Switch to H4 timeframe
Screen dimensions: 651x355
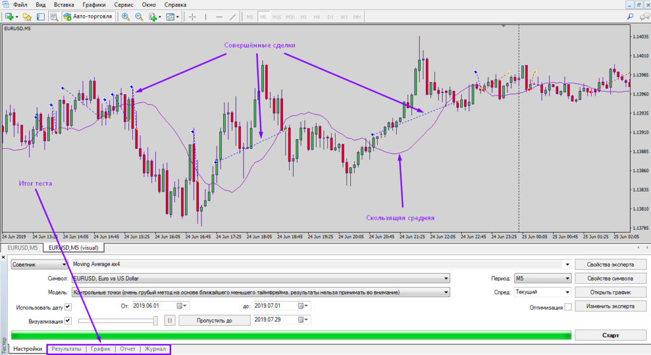[317, 17]
